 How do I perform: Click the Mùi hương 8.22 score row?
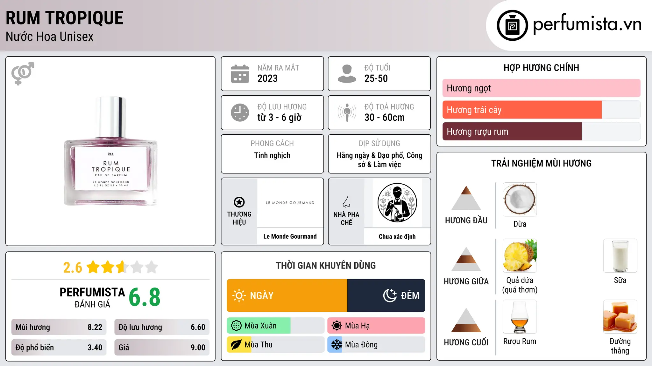click(59, 327)
